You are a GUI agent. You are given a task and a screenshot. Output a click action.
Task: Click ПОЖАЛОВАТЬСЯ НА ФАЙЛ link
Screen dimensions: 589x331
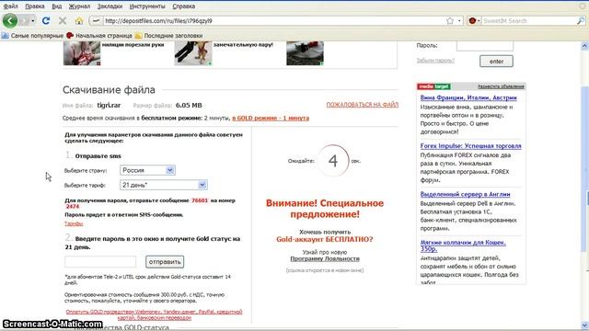click(362, 105)
